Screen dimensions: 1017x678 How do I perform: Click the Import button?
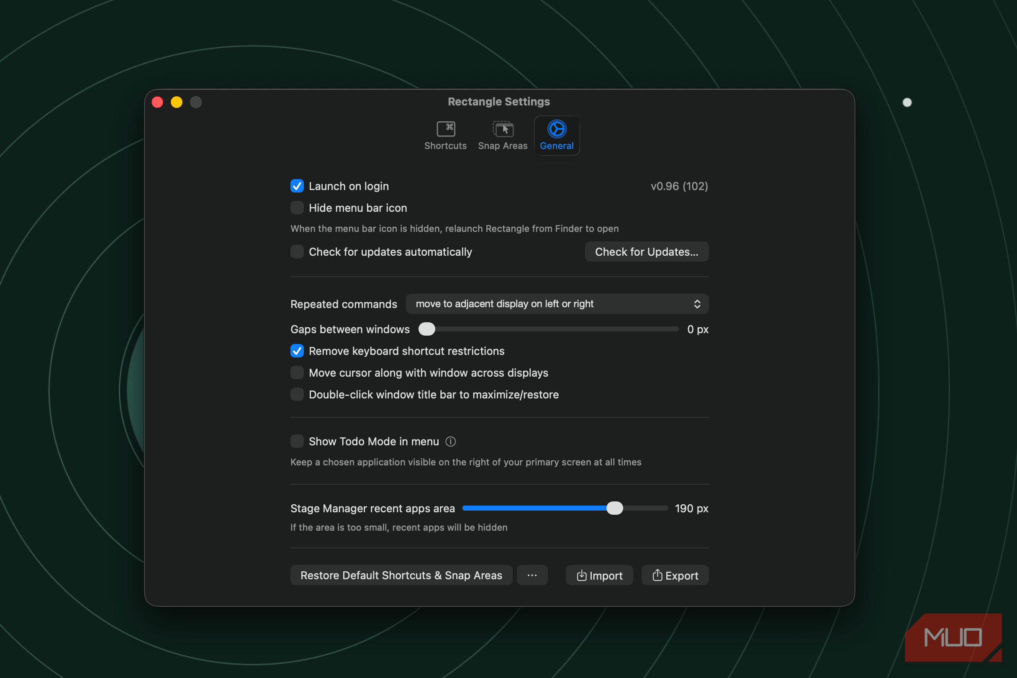[599, 575]
